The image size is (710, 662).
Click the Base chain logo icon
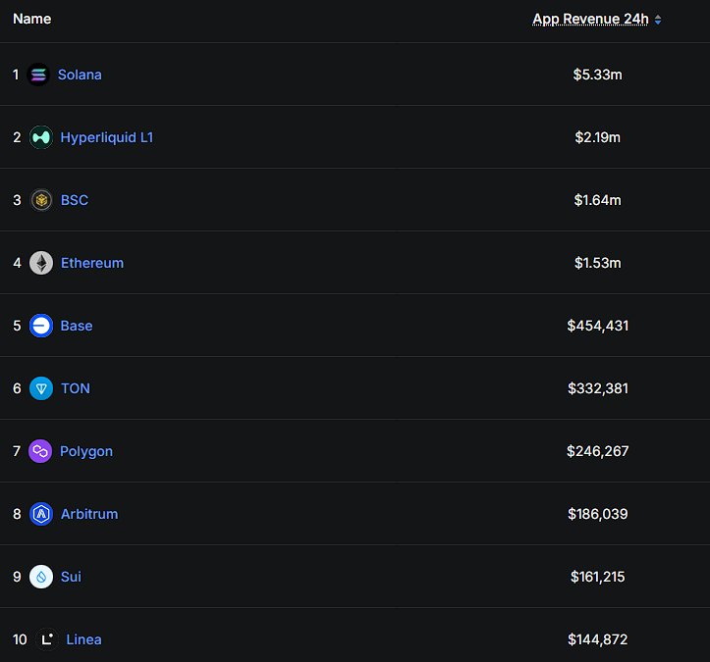41,326
